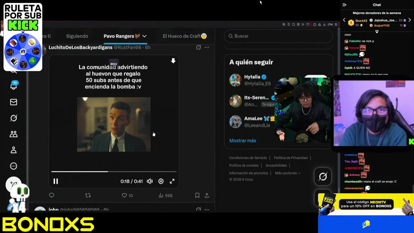Click the download arrow on the video

pyautogui.click(x=173, y=61)
